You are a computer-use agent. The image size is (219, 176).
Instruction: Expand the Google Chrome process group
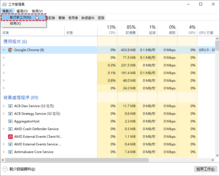4,50
